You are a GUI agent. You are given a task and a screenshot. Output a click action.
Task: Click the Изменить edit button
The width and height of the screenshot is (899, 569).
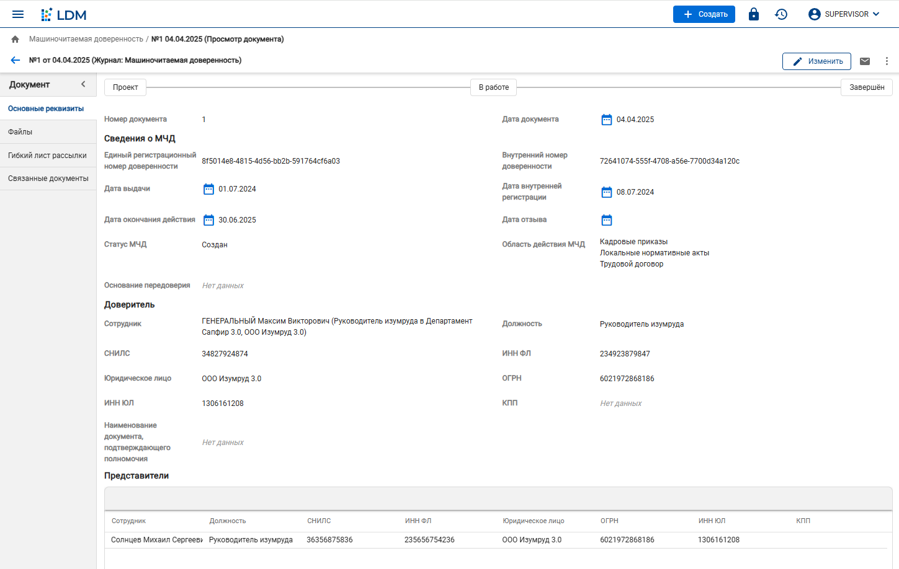tap(816, 61)
